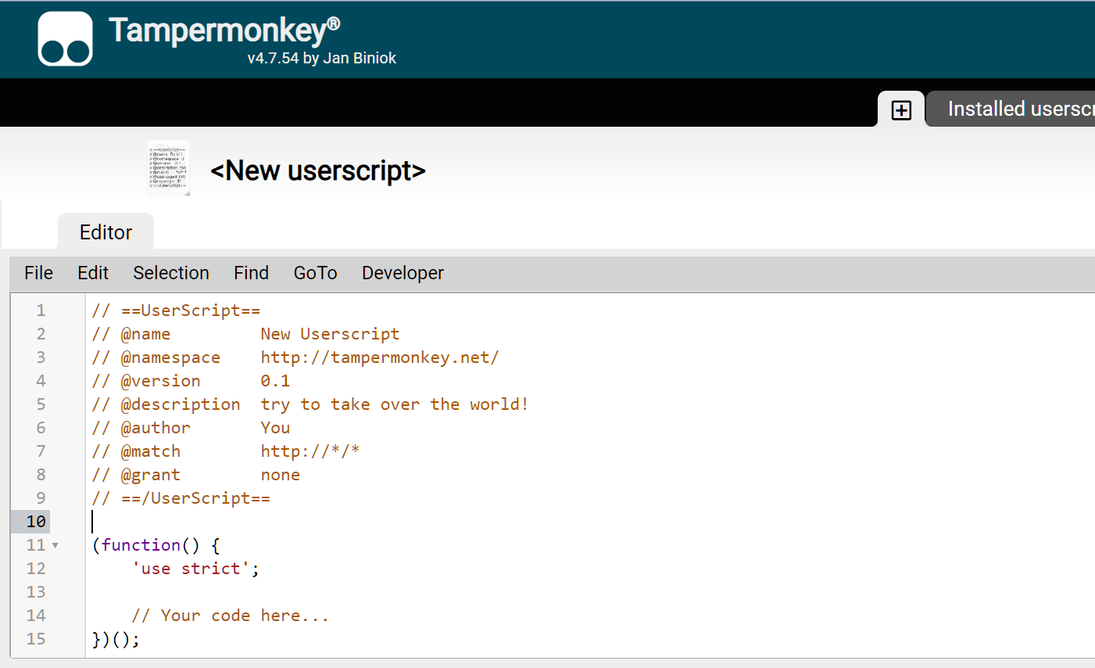Click line number 15 in gutter
1095x668 pixels.
click(x=36, y=639)
